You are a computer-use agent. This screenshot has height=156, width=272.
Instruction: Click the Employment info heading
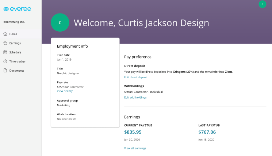[x=72, y=46]
